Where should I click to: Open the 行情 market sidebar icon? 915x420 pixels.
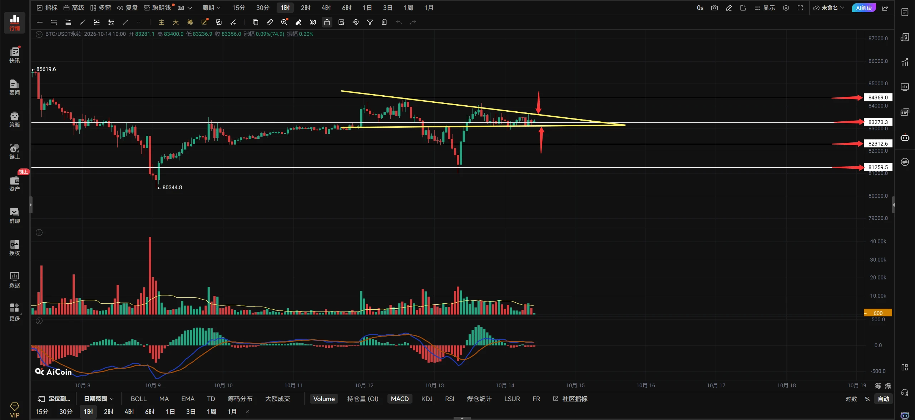click(14, 23)
